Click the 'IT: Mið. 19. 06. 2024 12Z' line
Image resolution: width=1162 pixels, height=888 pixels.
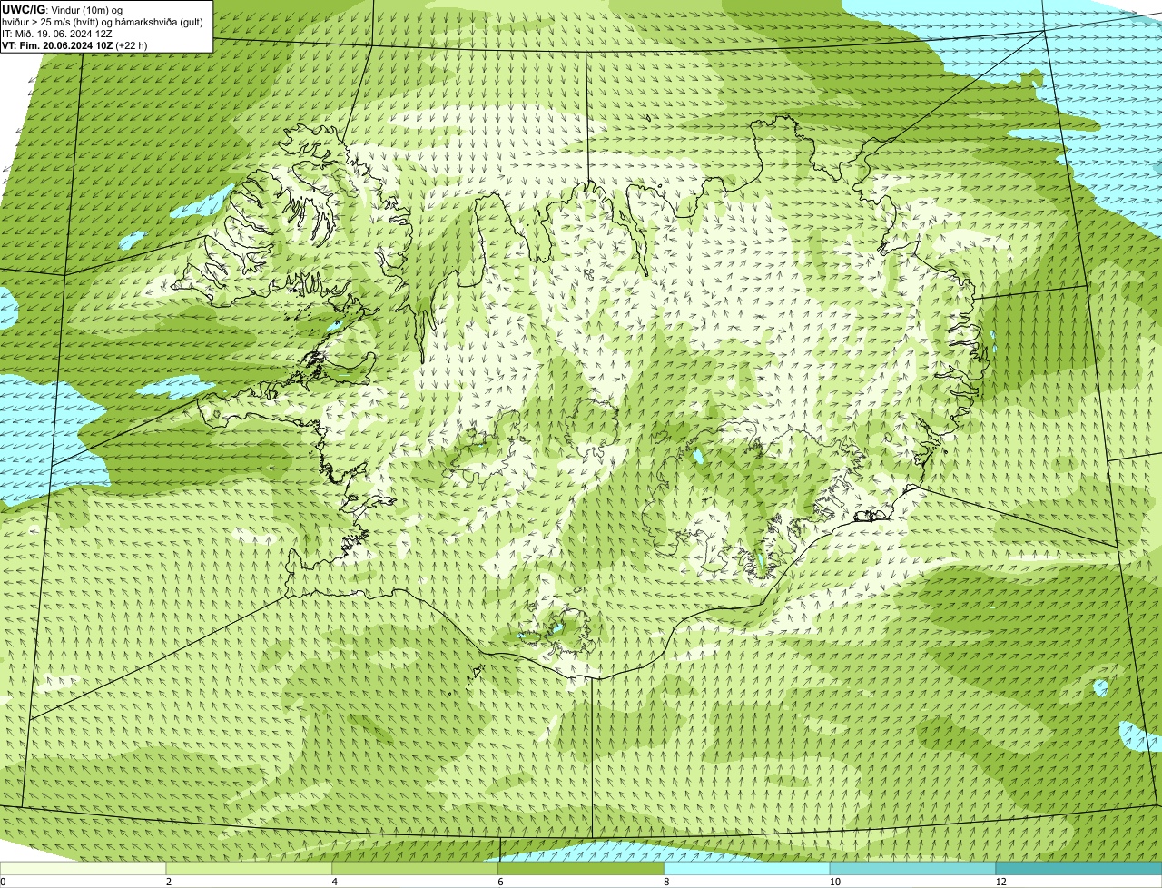57,33
